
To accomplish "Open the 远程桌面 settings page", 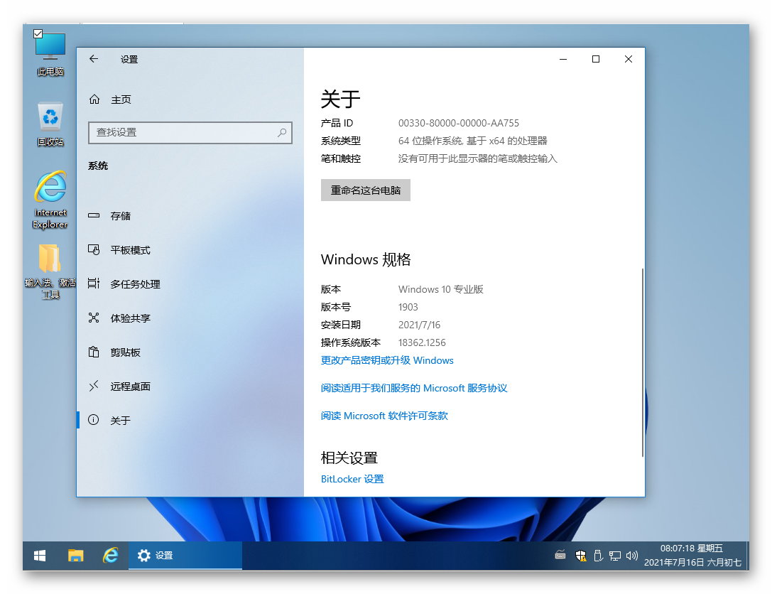I will click(x=190, y=386).
